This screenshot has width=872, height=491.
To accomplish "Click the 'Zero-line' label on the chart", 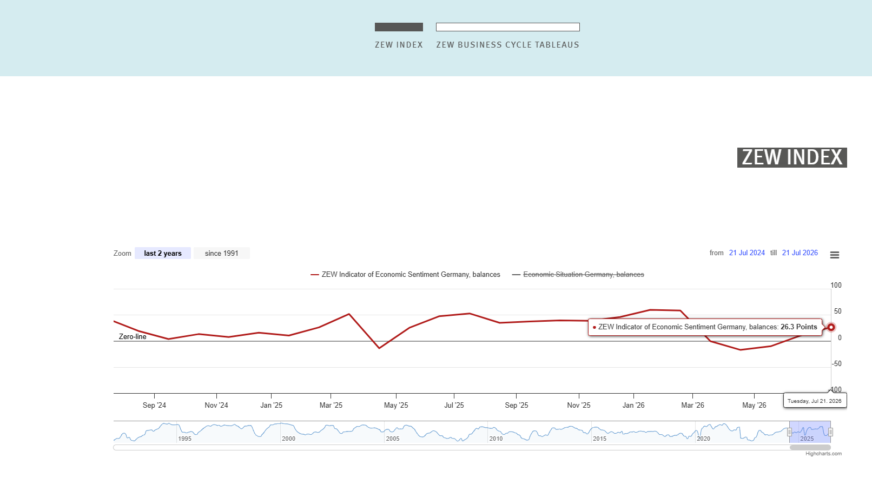I will tap(133, 336).
